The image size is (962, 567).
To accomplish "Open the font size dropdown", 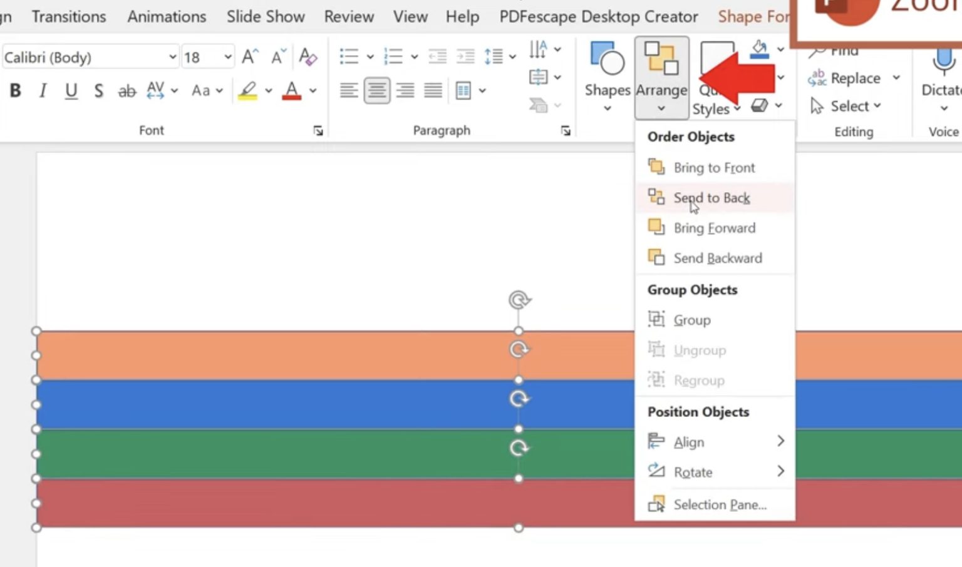I will coord(228,56).
